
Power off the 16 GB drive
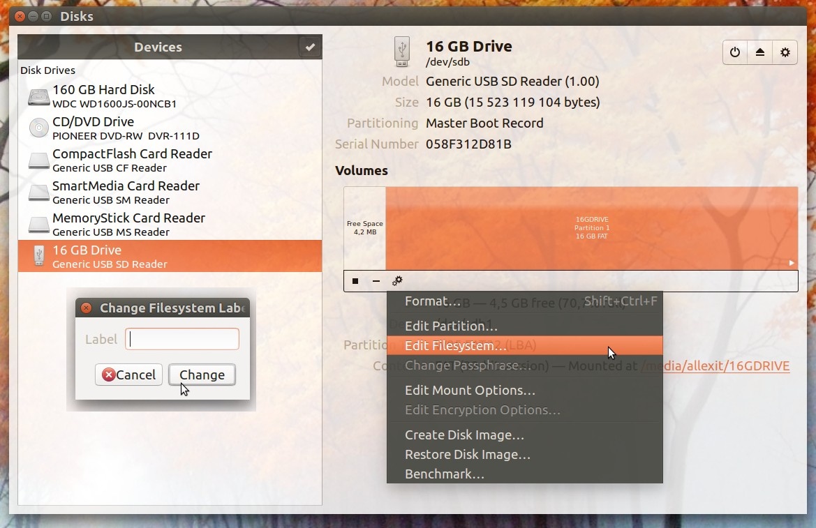735,52
